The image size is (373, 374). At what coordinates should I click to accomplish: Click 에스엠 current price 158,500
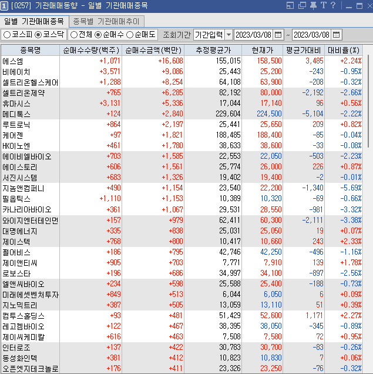[x=270, y=61]
